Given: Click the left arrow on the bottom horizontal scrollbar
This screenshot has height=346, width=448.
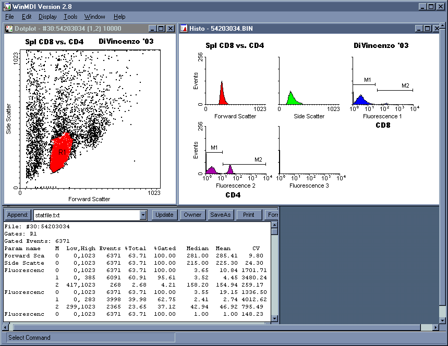Looking at the screenshot, I should tap(6, 327).
